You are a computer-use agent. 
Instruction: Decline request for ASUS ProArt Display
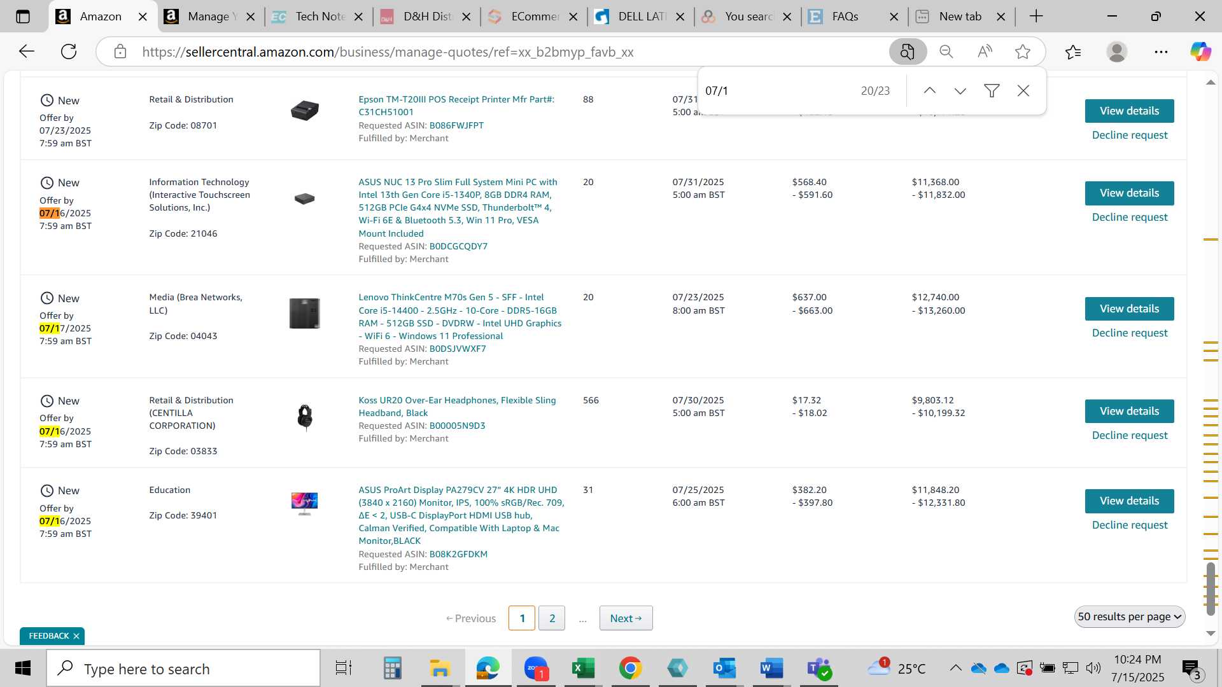[1130, 525]
